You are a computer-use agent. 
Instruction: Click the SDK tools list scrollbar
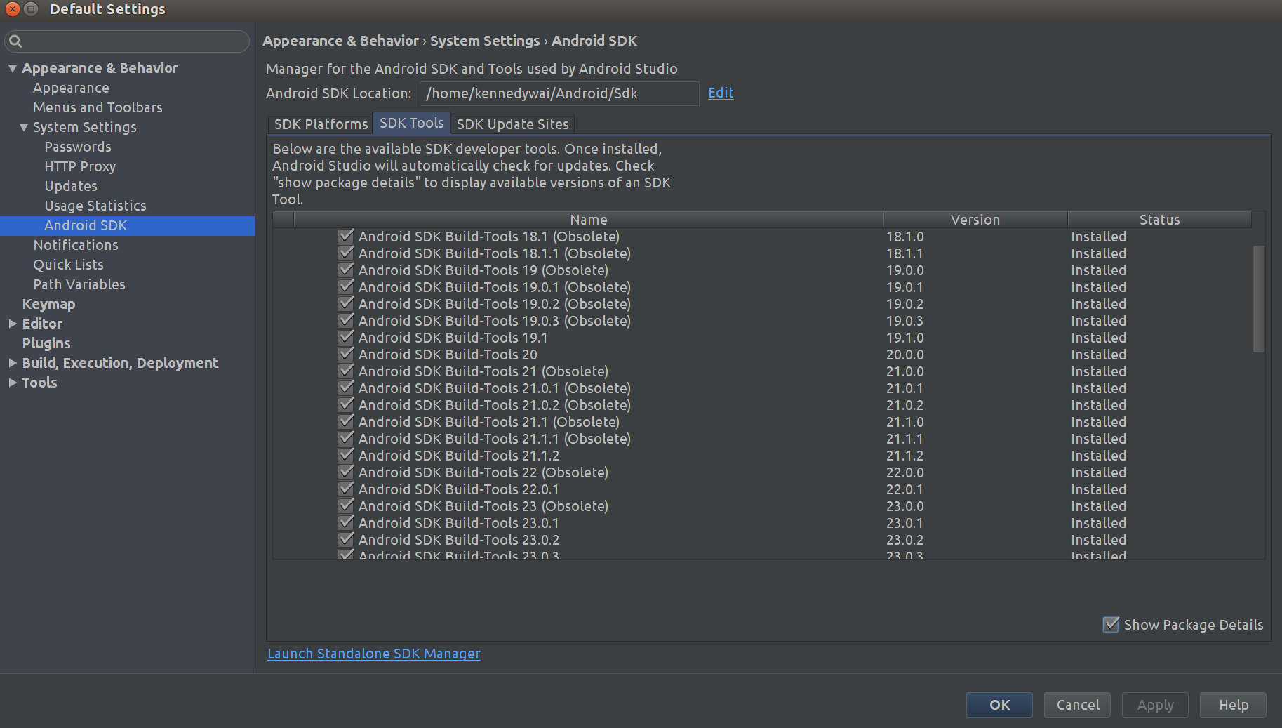click(x=1258, y=298)
